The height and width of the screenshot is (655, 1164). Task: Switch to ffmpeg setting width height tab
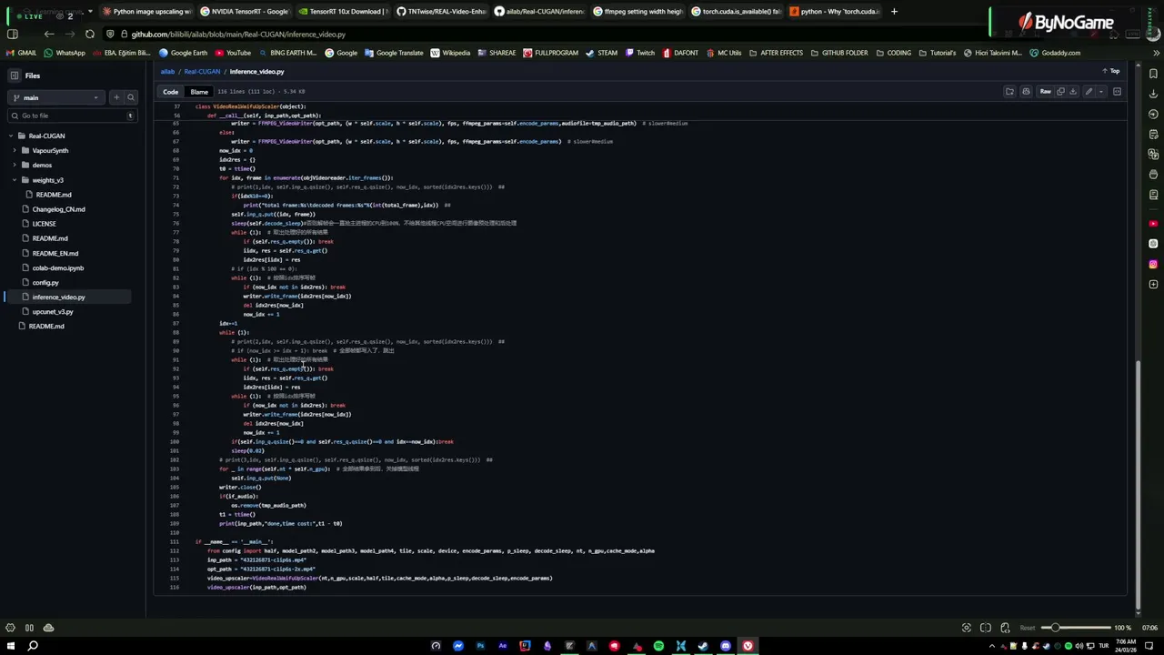click(637, 12)
